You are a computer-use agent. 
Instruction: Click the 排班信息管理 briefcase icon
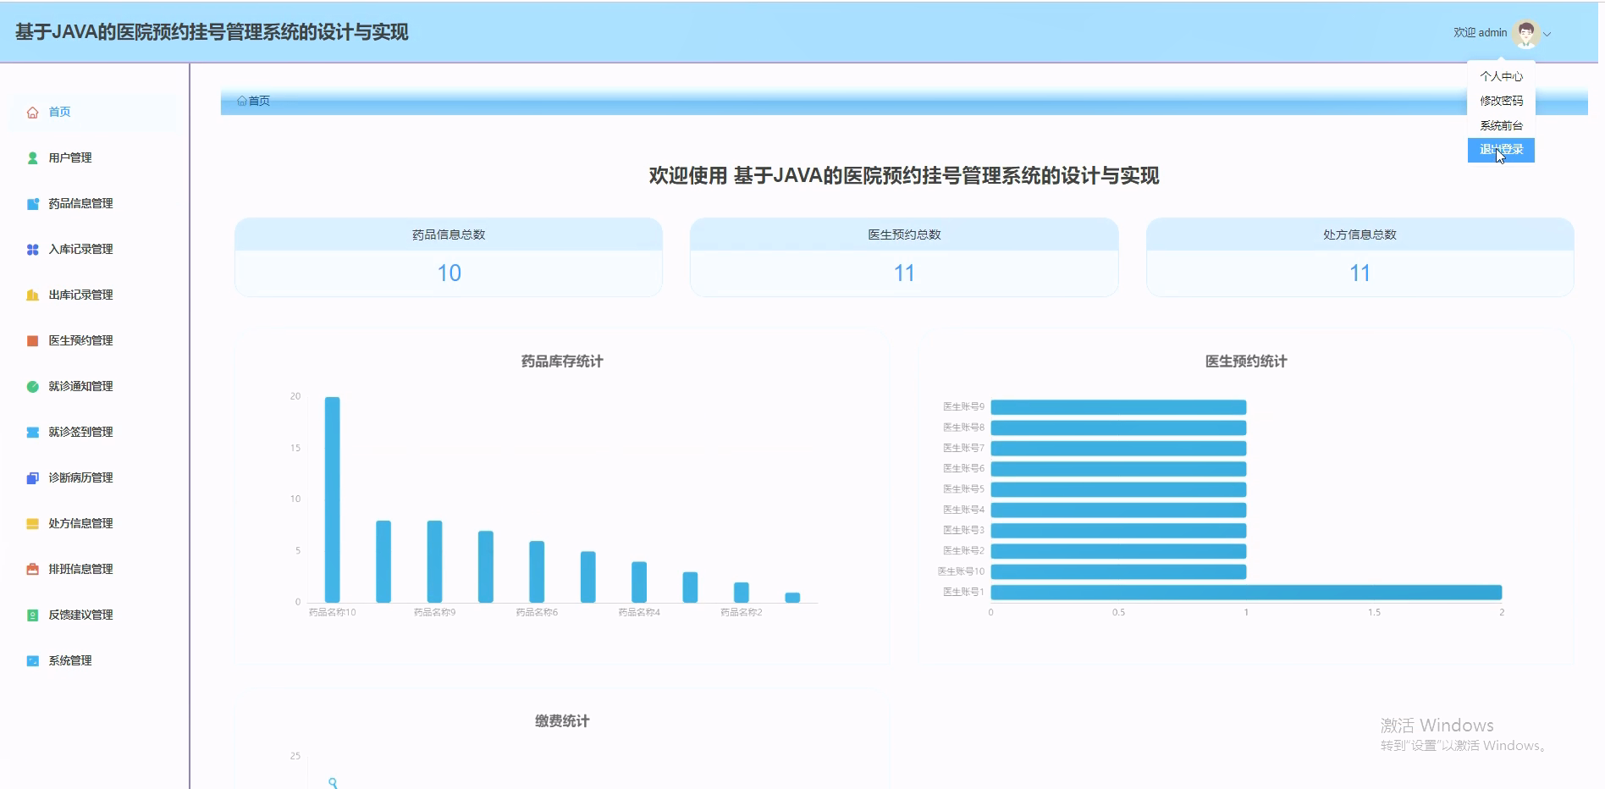pyautogui.click(x=32, y=570)
